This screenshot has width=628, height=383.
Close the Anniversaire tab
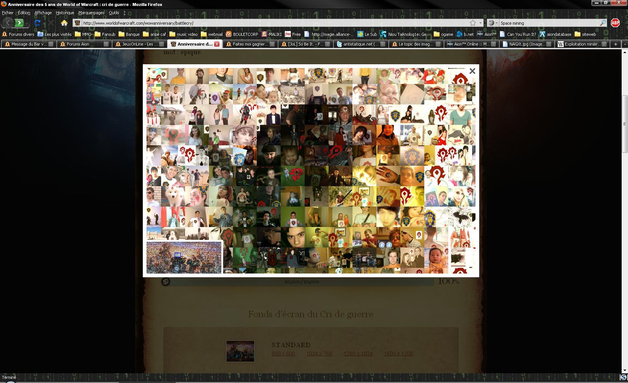point(217,44)
